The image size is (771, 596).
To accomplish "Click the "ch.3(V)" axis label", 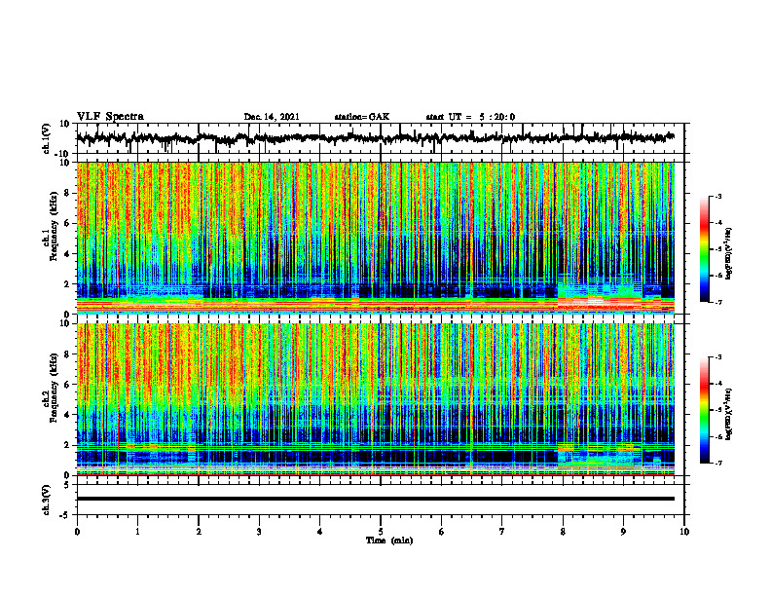I will [47, 500].
